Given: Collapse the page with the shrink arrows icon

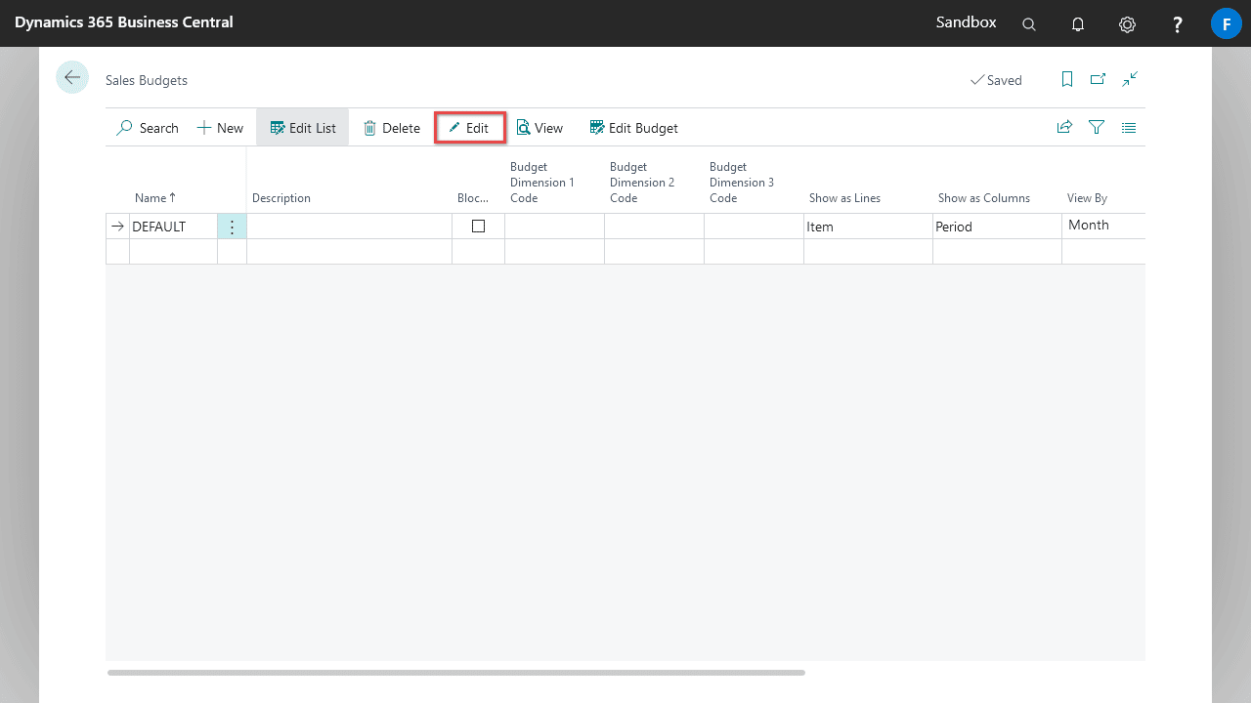Looking at the screenshot, I should (1130, 79).
